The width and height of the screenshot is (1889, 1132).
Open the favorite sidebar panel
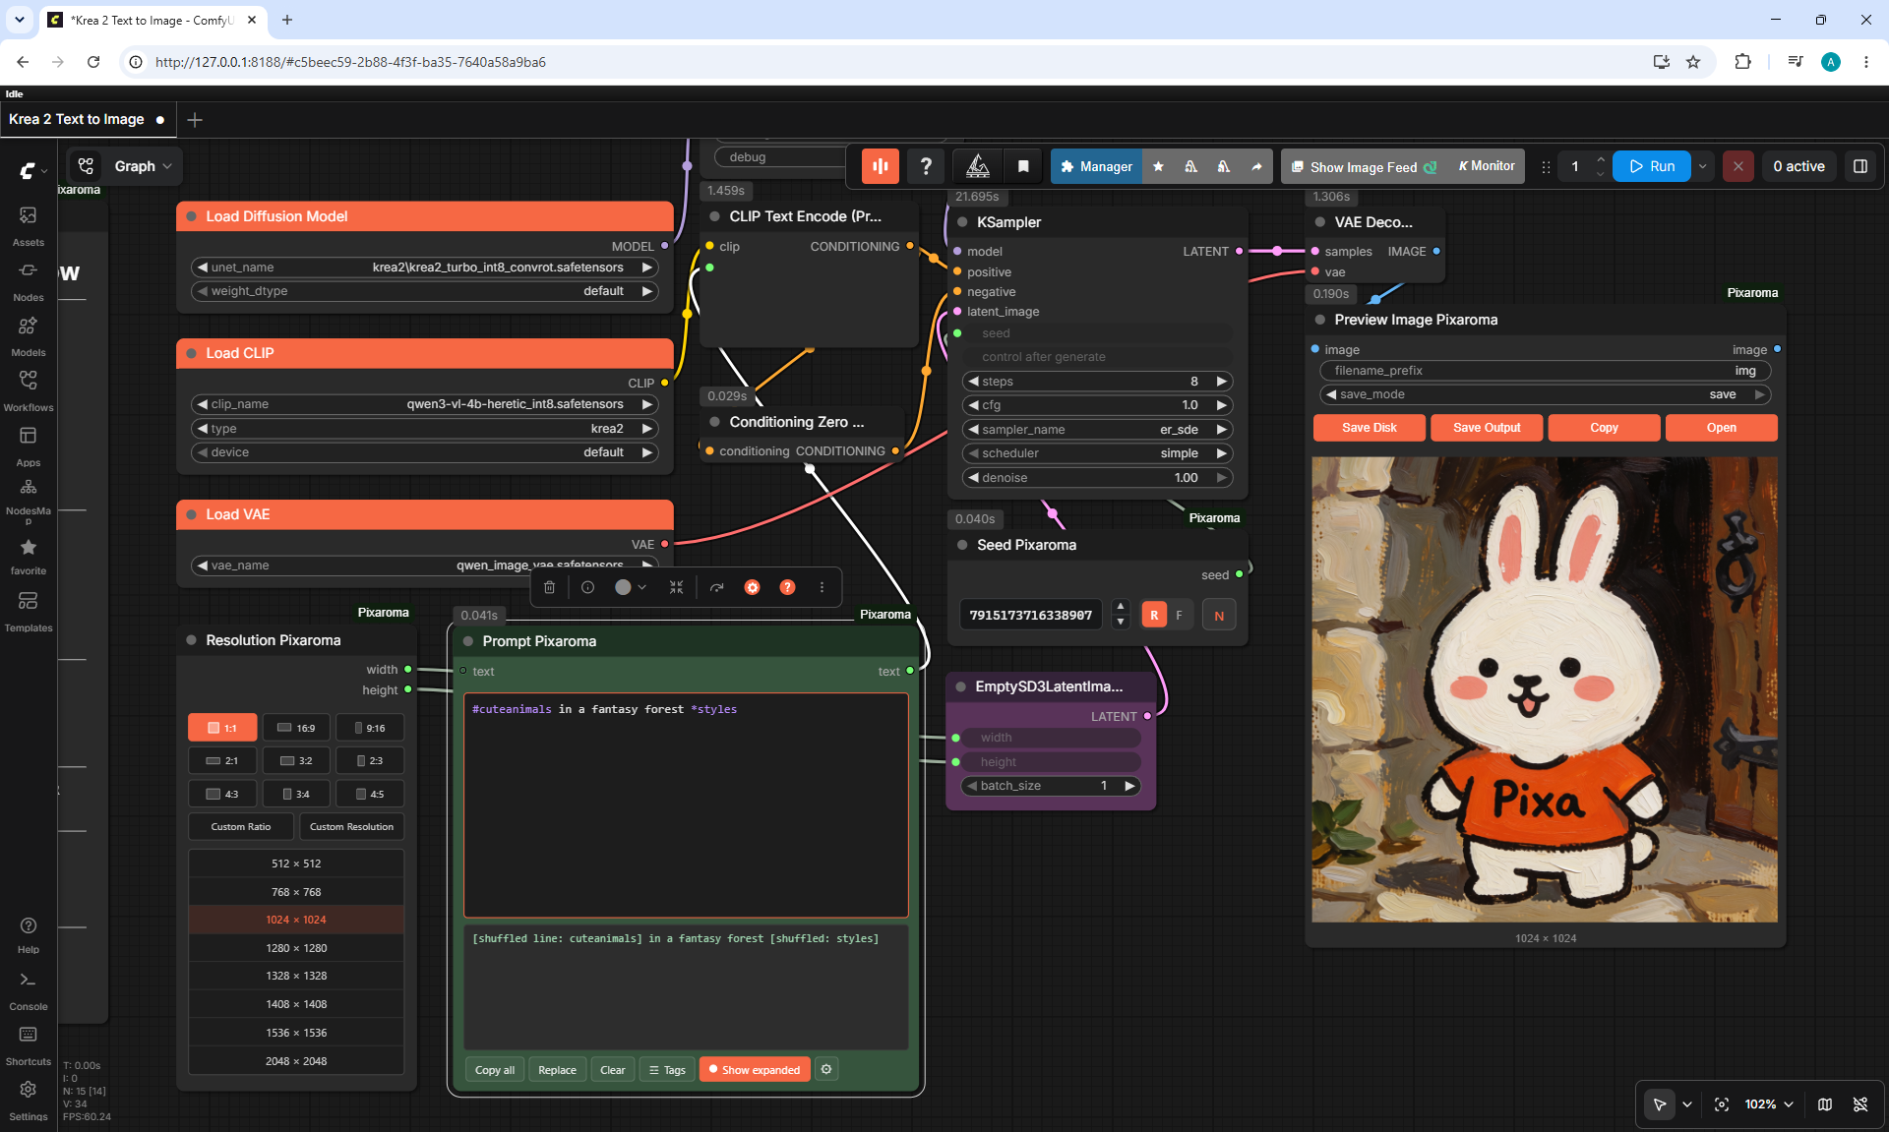28,556
